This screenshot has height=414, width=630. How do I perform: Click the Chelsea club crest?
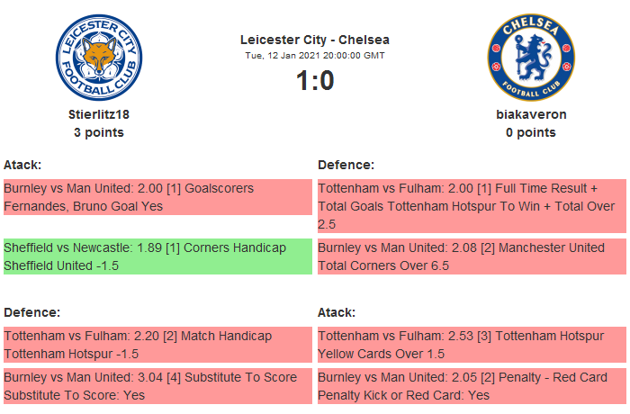pos(531,57)
